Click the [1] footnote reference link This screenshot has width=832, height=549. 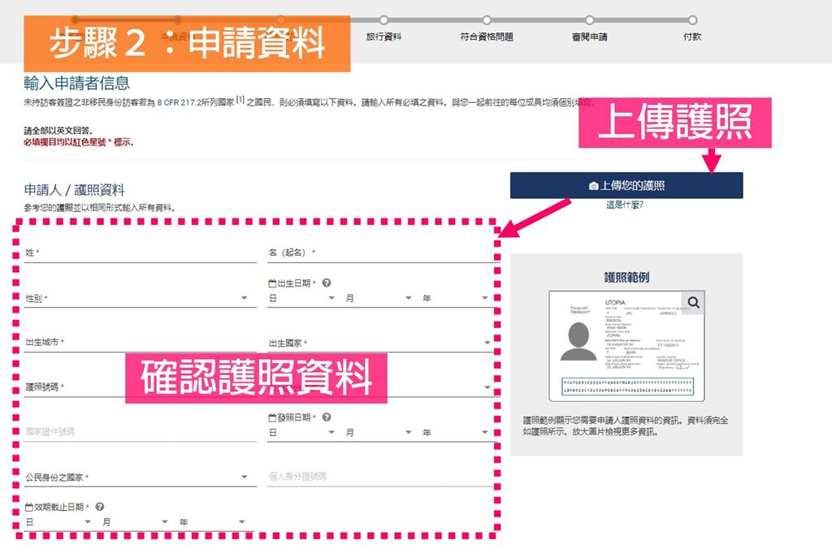pos(240,100)
